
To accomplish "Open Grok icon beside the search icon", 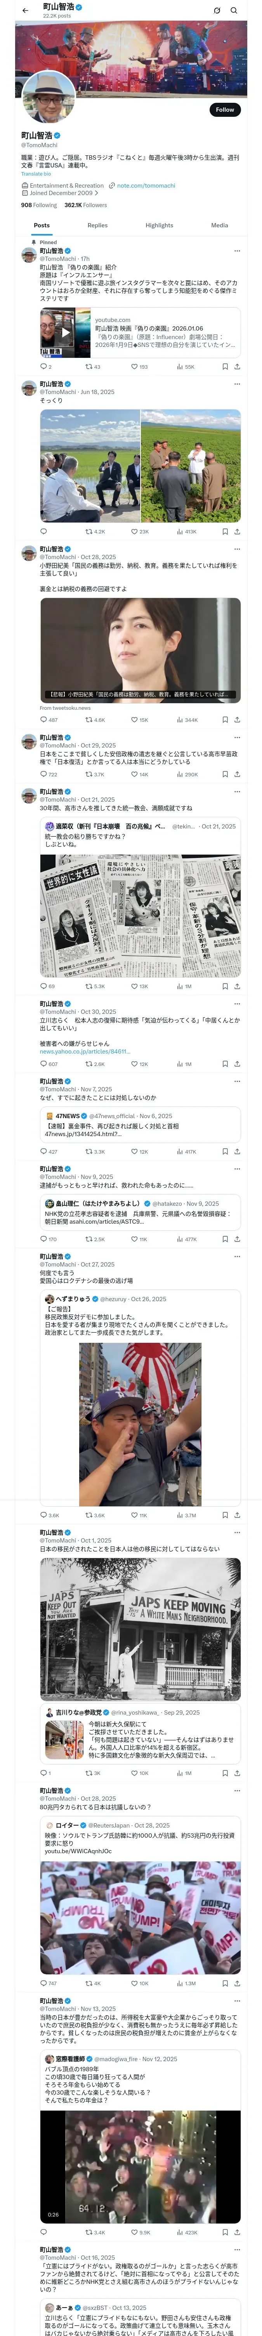I will 216,10.
